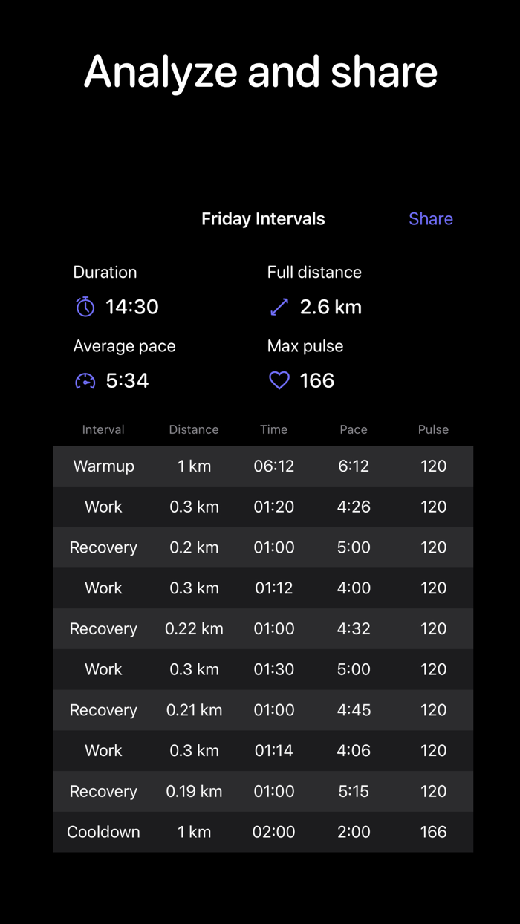Tap the heart icon next to Max pulse

(x=279, y=380)
